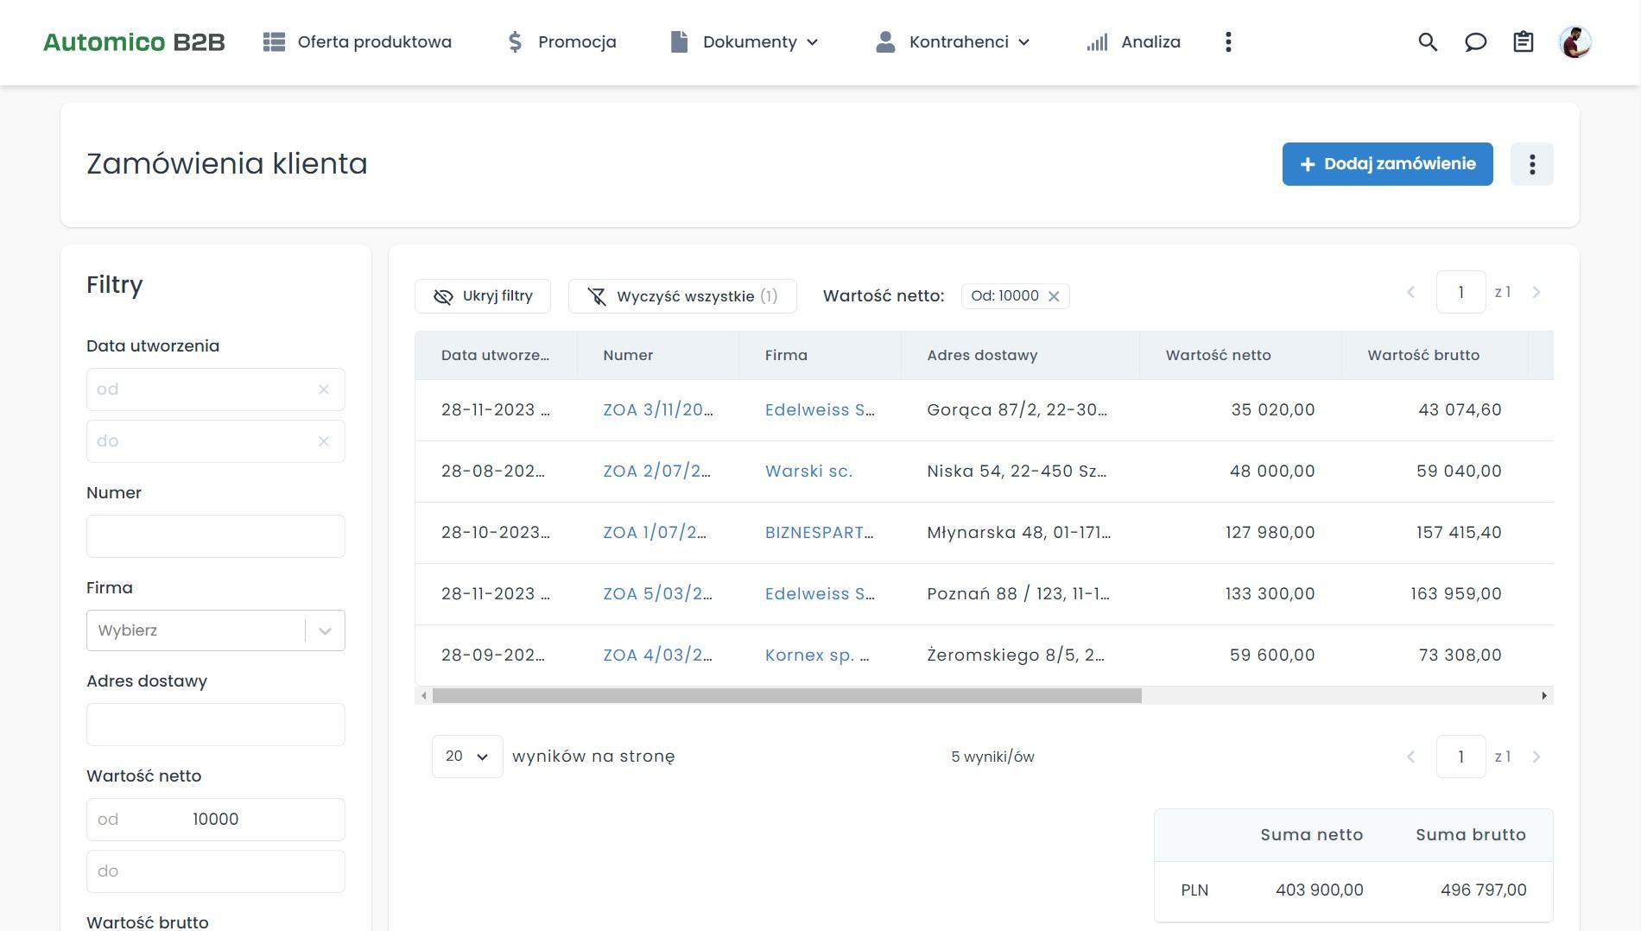This screenshot has height=931, width=1641.
Task: Open more options beside Dodaj zamówienie
Action: [1531, 164]
